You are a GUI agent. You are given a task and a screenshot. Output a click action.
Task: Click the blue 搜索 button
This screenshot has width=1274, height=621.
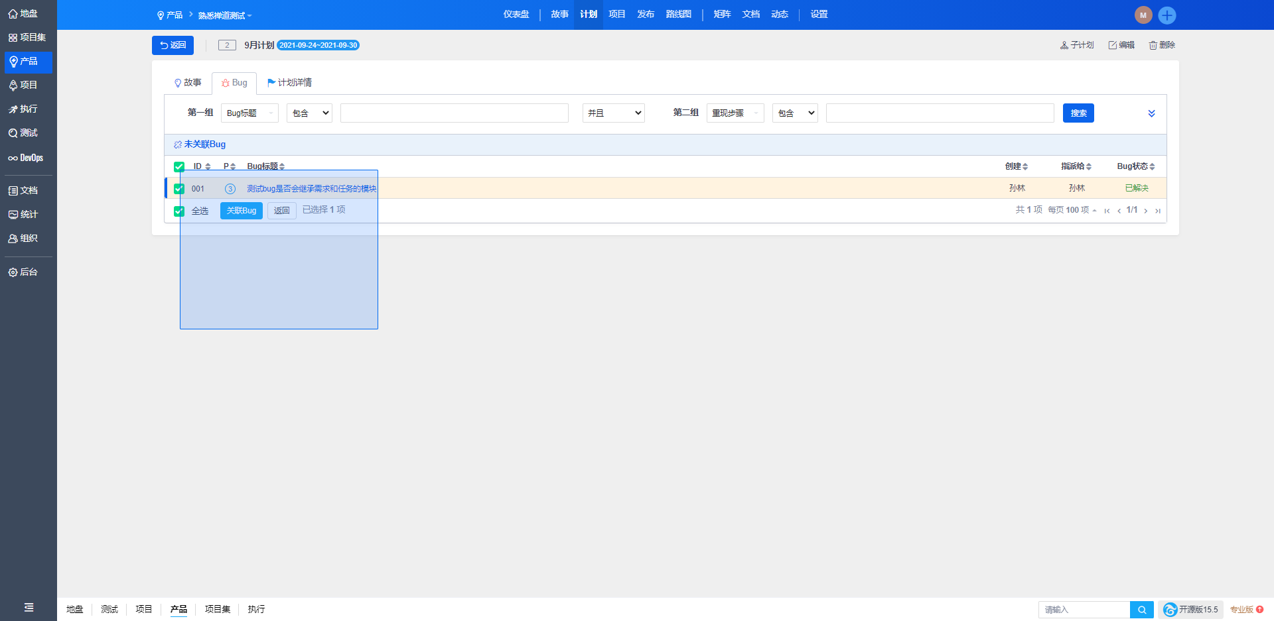pos(1078,113)
